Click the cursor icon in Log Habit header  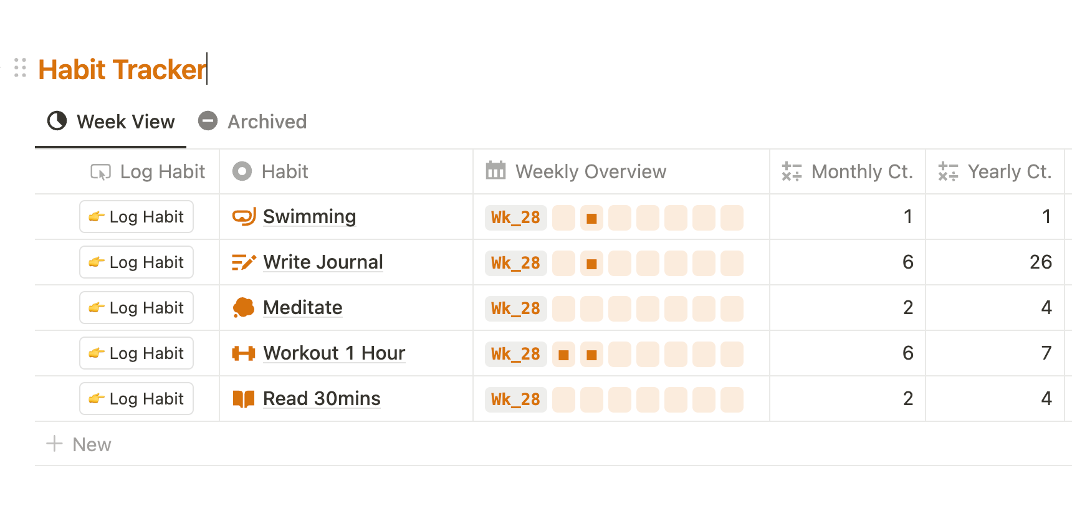coord(102,170)
